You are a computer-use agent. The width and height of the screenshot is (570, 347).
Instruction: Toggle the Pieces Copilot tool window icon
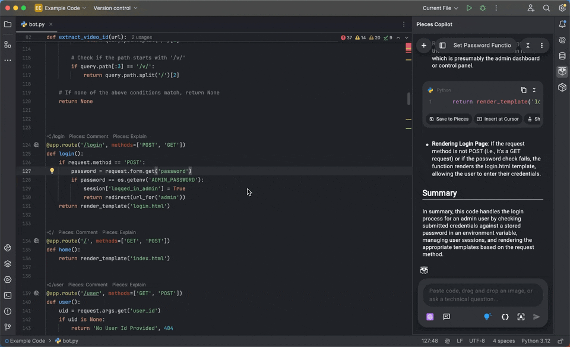(x=562, y=72)
